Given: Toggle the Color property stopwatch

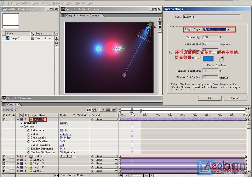Looking at the screenshot, I should pyautogui.click(x=28, y=134).
